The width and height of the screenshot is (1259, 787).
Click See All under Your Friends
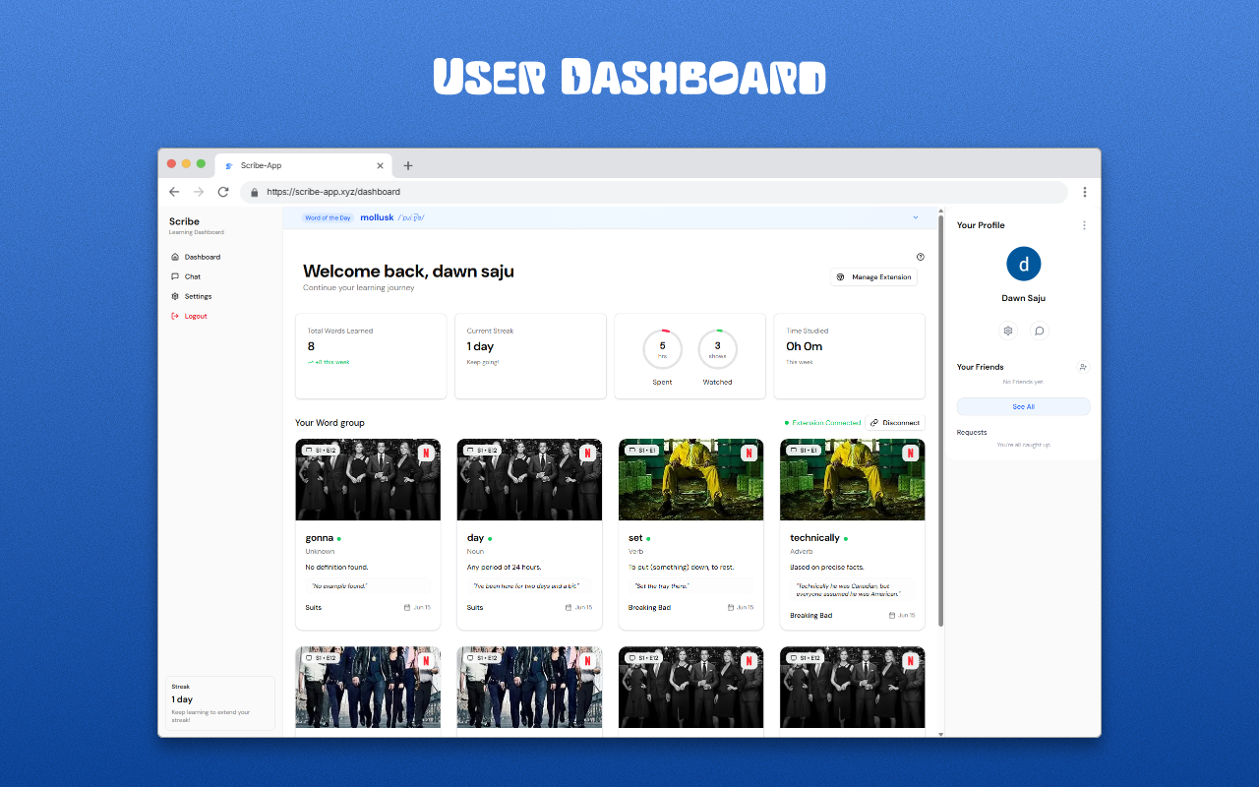click(1024, 406)
